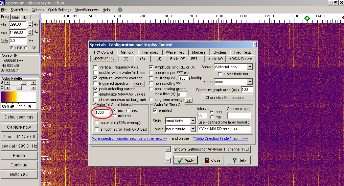Click the more.. button for triggered spectrum
The width and height of the screenshot is (344, 186).
tap(138, 83)
